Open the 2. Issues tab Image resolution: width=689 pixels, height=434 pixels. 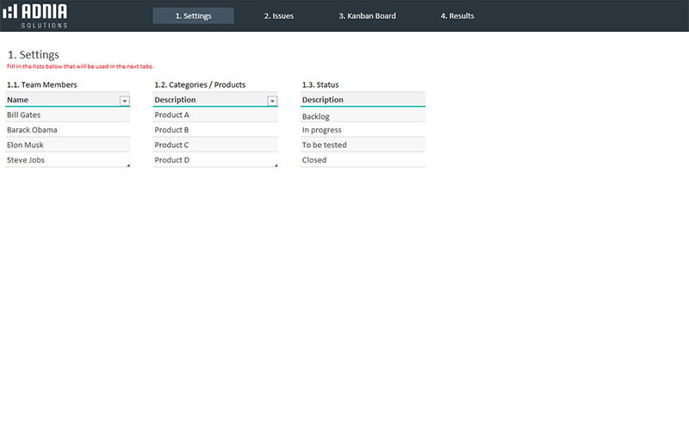[278, 15]
